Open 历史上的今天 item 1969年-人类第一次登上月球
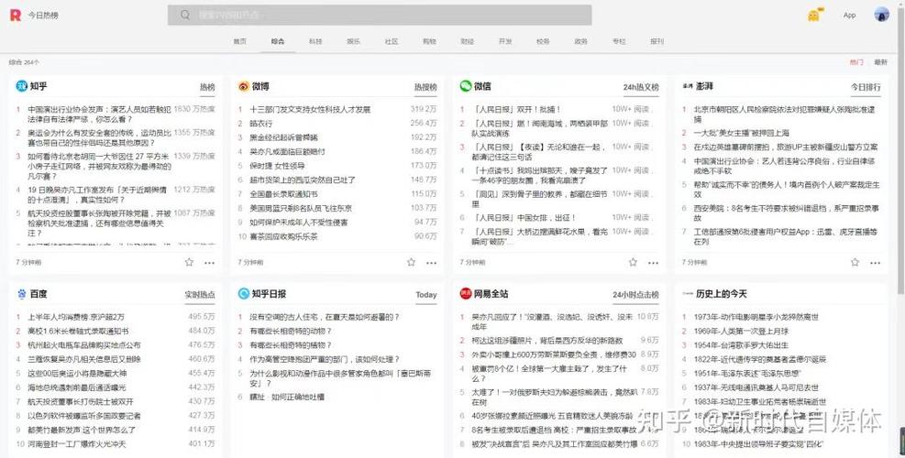 (741, 331)
